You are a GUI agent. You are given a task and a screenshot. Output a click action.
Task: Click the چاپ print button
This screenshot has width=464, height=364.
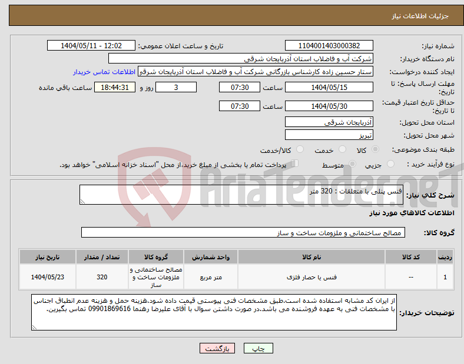tap(258, 348)
